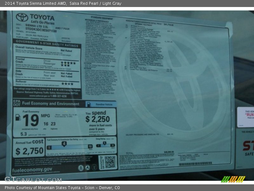
Task: Click the gas pump icon in Gasoline Vehicle banner
Action: coord(89,104)
